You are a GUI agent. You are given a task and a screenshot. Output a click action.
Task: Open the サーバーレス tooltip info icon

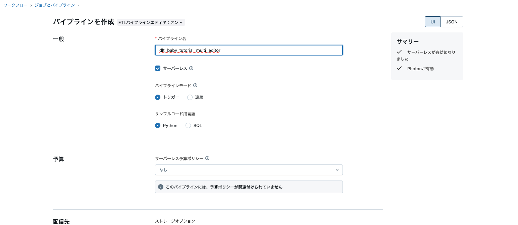coord(191,68)
